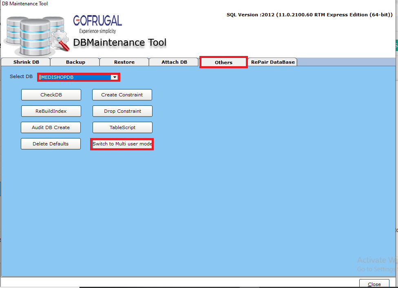The height and width of the screenshot is (288, 398).
Task: Click Switch to Multi user mode
Action: click(x=122, y=144)
